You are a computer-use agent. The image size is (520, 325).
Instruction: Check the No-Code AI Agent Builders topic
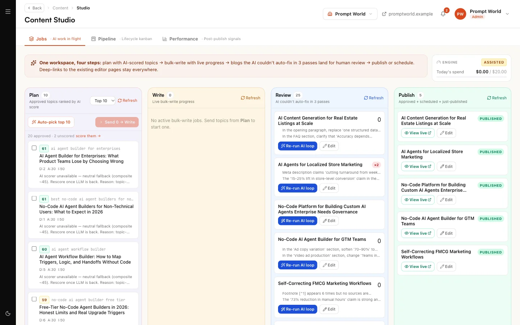[x=34, y=198]
